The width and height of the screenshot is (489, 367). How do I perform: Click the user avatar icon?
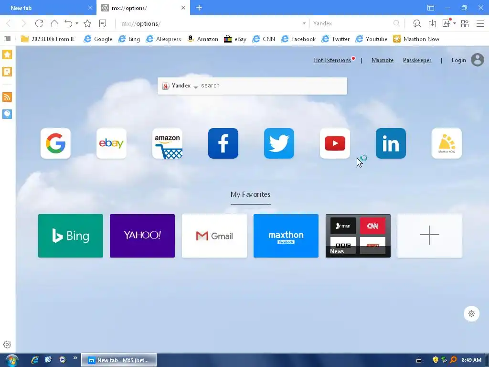pyautogui.click(x=478, y=60)
